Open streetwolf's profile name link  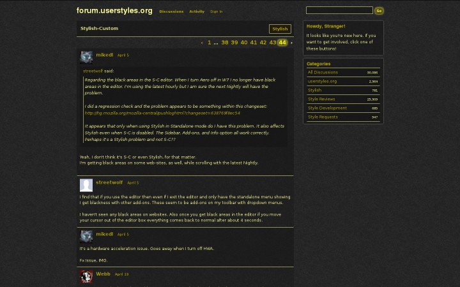click(109, 182)
